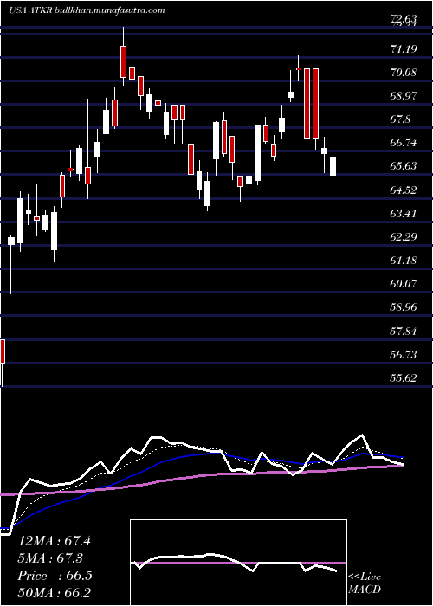Image resolution: width=433 pixels, height=606 pixels.
Task: Select the 55.62 price level label
Action: pyautogui.click(x=404, y=378)
